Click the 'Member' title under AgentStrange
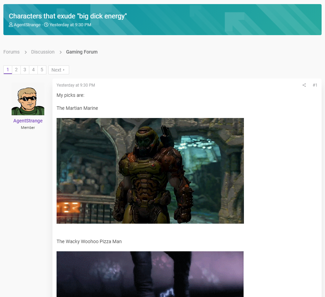This screenshot has height=297, width=325. (28, 128)
